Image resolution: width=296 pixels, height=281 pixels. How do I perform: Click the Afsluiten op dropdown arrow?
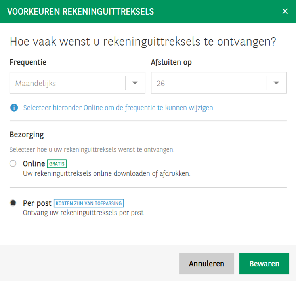point(276,83)
